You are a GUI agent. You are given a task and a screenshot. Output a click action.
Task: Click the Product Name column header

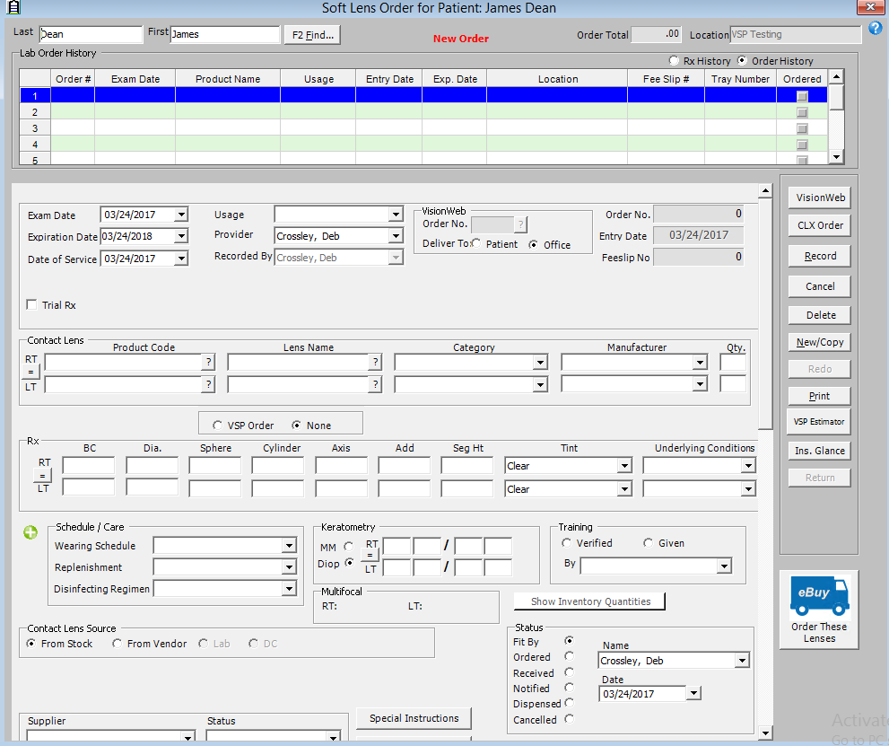click(228, 79)
